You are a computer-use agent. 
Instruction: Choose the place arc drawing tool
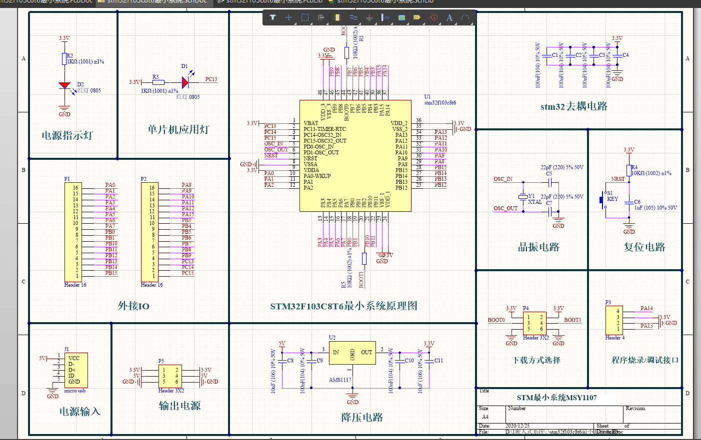(x=465, y=17)
